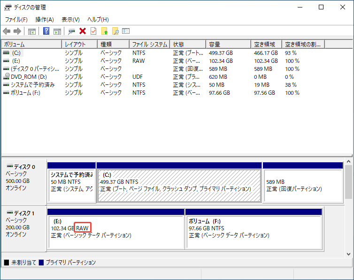The width and height of the screenshot is (354, 280).
Task: Select the ディスク 1 disk label panel
Action: click(24, 229)
